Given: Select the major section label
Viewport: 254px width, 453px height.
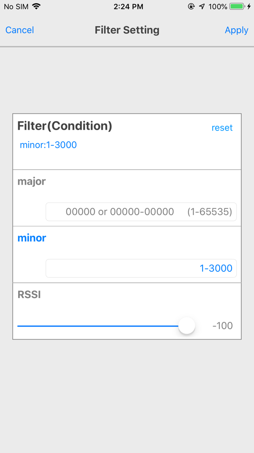Looking at the screenshot, I should click(x=32, y=181).
